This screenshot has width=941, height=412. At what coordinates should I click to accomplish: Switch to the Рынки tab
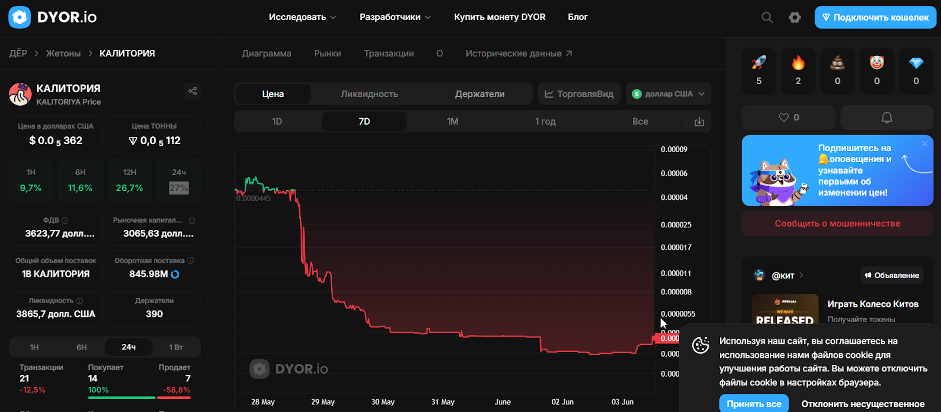(x=328, y=53)
